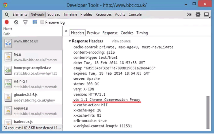Go to the Audits panel
Image resolution: width=214 pixels, height=134 pixels.
pyautogui.click(x=120, y=14)
